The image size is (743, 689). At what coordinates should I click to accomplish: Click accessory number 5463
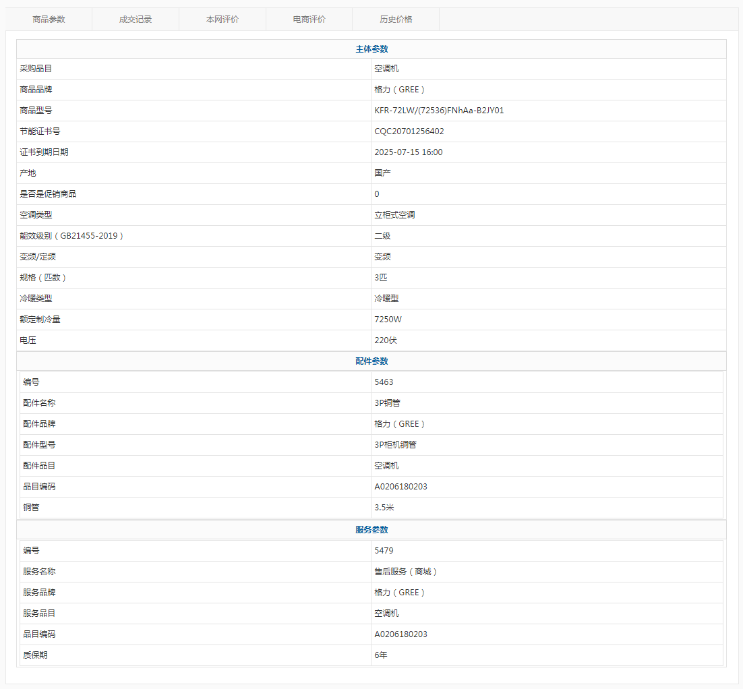(384, 382)
